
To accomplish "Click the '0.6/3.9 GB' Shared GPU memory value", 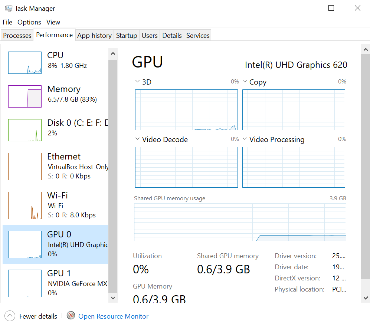I will (223, 269).
